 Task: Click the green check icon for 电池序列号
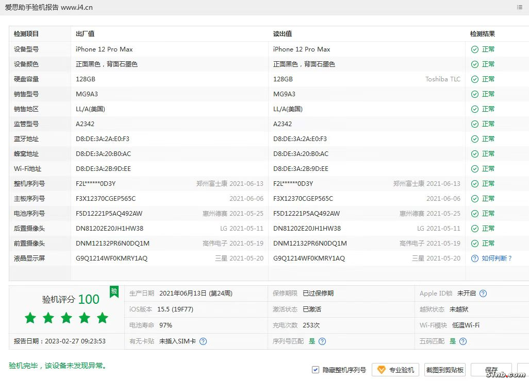475,214
